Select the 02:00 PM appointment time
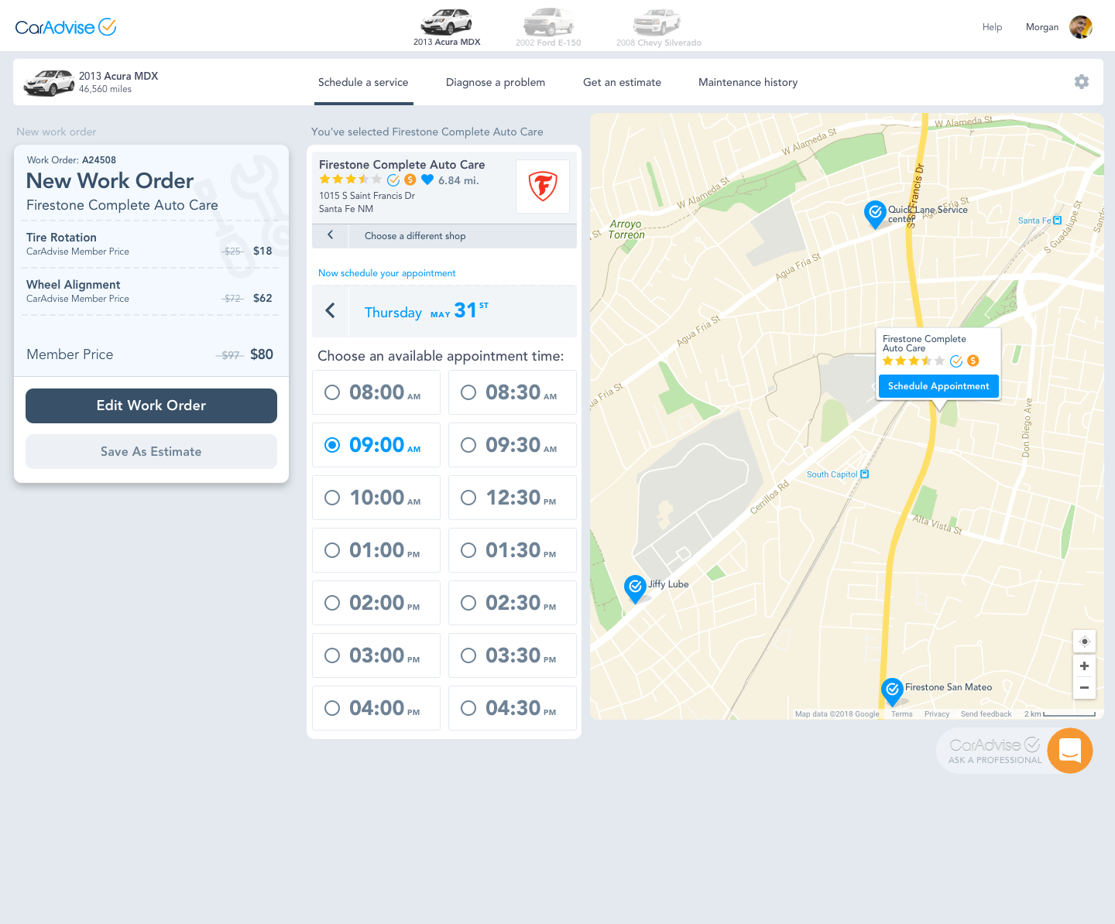Image resolution: width=1115 pixels, height=924 pixels. coord(376,603)
